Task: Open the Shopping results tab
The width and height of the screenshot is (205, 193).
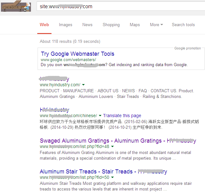Action: point(111,25)
